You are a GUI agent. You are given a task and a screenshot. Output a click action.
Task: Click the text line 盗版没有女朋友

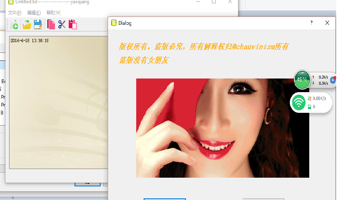[x=144, y=60]
